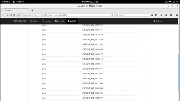Close the DAGDA-UI tab

click(28, 11)
